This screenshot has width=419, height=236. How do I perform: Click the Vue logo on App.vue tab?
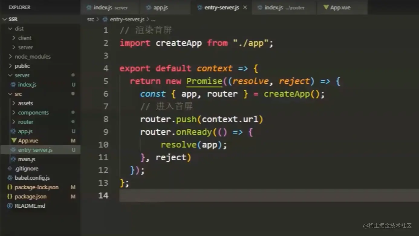point(326,7)
